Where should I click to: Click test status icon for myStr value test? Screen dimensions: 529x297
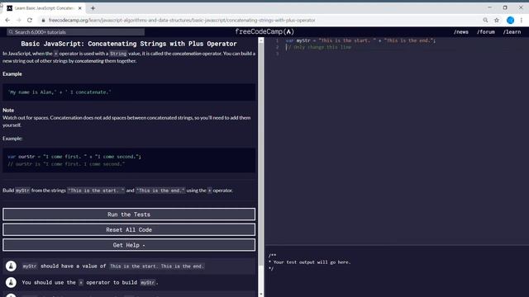coord(11,266)
